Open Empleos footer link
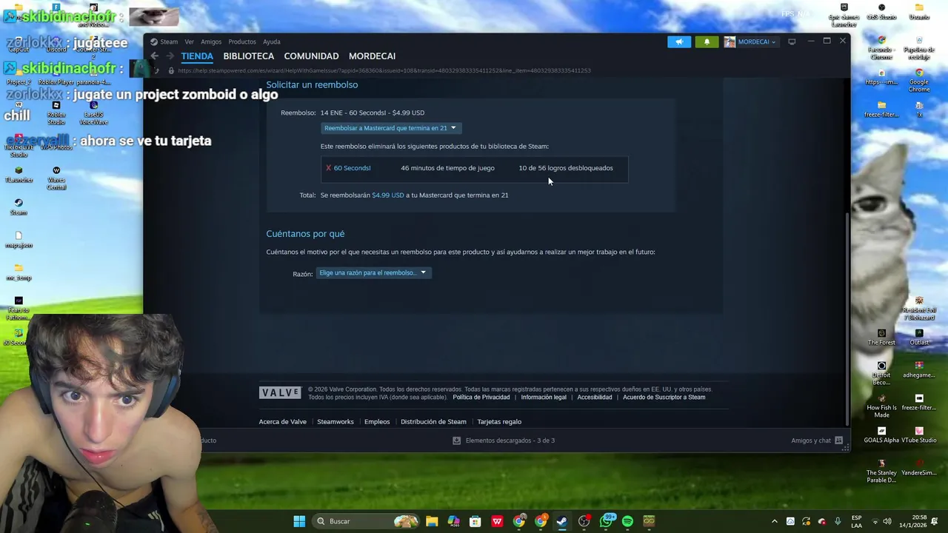The width and height of the screenshot is (948, 533). click(x=377, y=422)
